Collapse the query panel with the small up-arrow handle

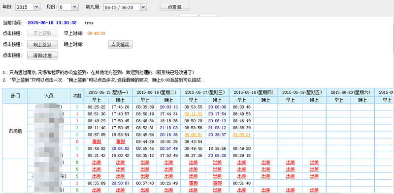(x=198, y=15)
